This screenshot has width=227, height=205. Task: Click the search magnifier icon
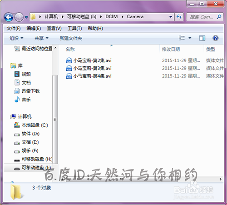click(x=219, y=17)
